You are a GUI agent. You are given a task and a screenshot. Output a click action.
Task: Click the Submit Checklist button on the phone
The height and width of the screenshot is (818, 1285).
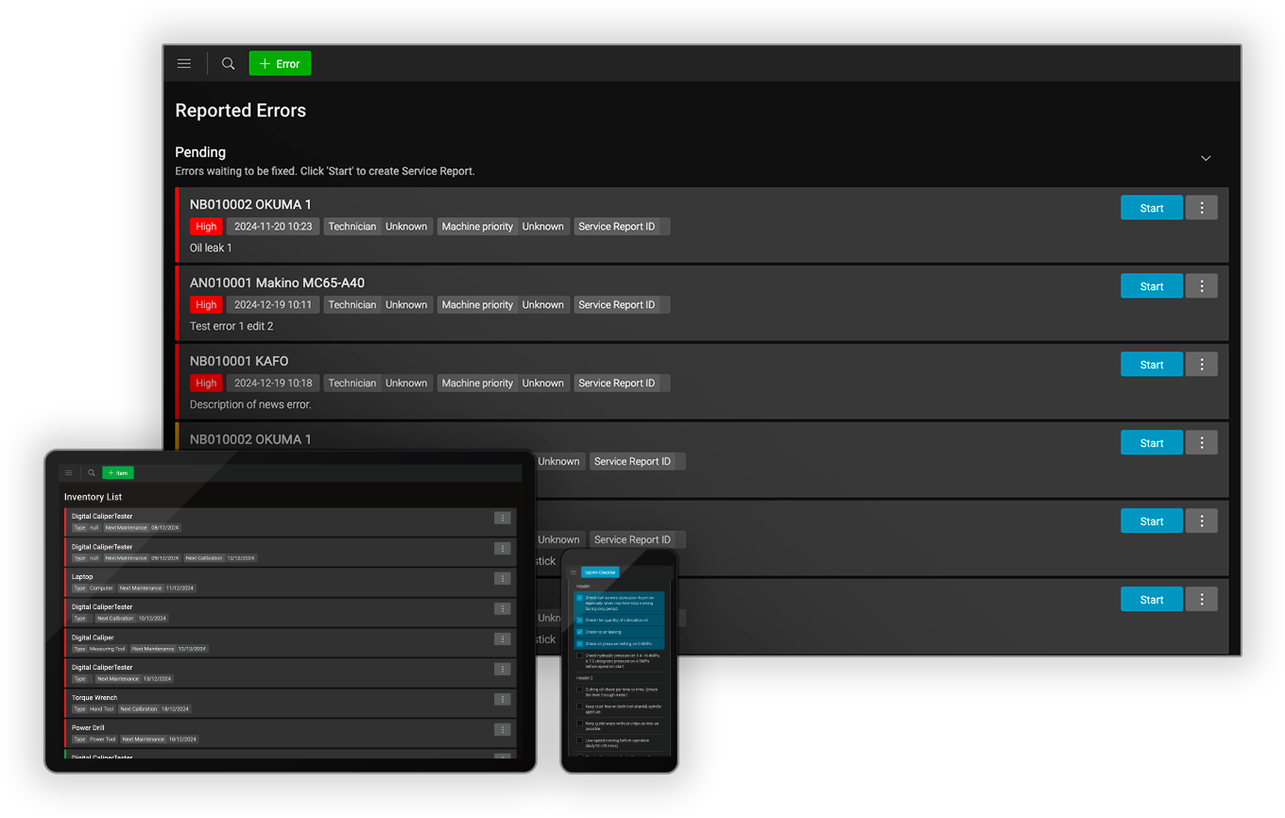[x=600, y=572]
